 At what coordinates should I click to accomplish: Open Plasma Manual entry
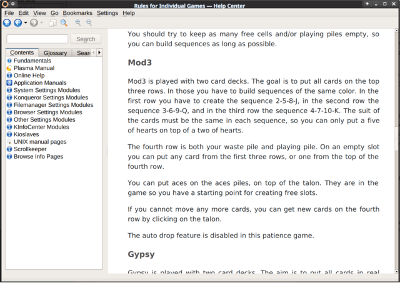(x=34, y=68)
